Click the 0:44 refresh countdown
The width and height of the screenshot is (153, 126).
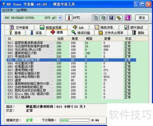(95, 120)
